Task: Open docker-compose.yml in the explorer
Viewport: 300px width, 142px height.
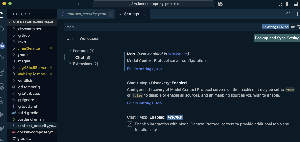Action: 36,132
